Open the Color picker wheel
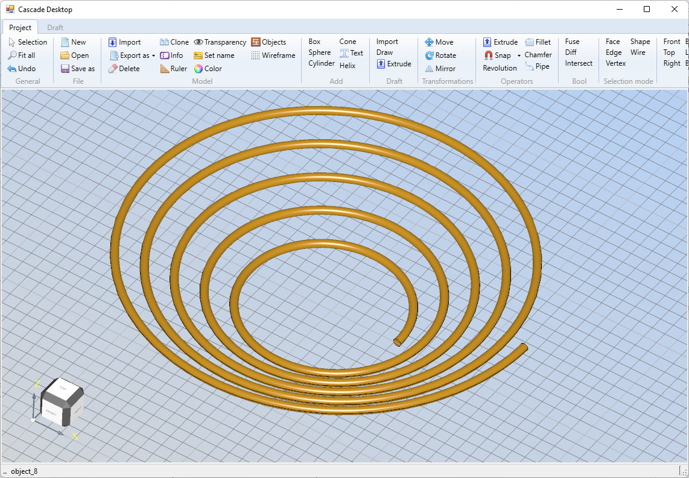Screen dimensions: 689x478 tap(198, 69)
